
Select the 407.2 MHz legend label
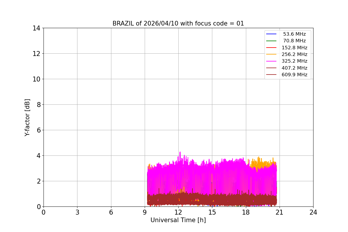294,68
